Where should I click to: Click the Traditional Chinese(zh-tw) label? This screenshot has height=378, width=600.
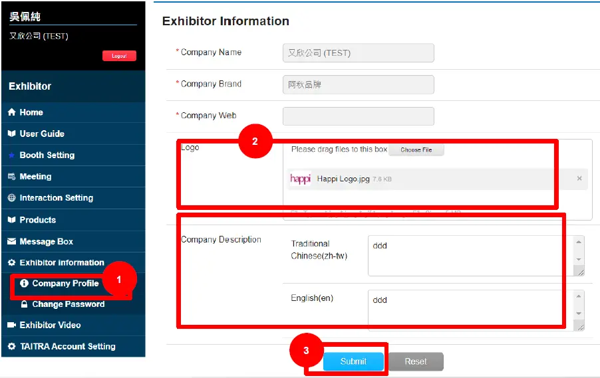coord(319,250)
